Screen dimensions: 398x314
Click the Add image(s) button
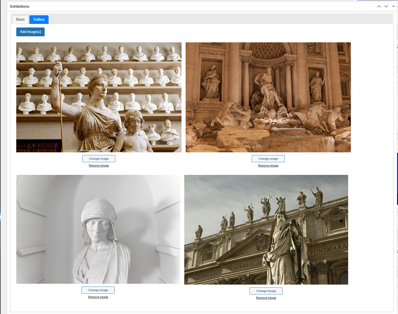30,32
